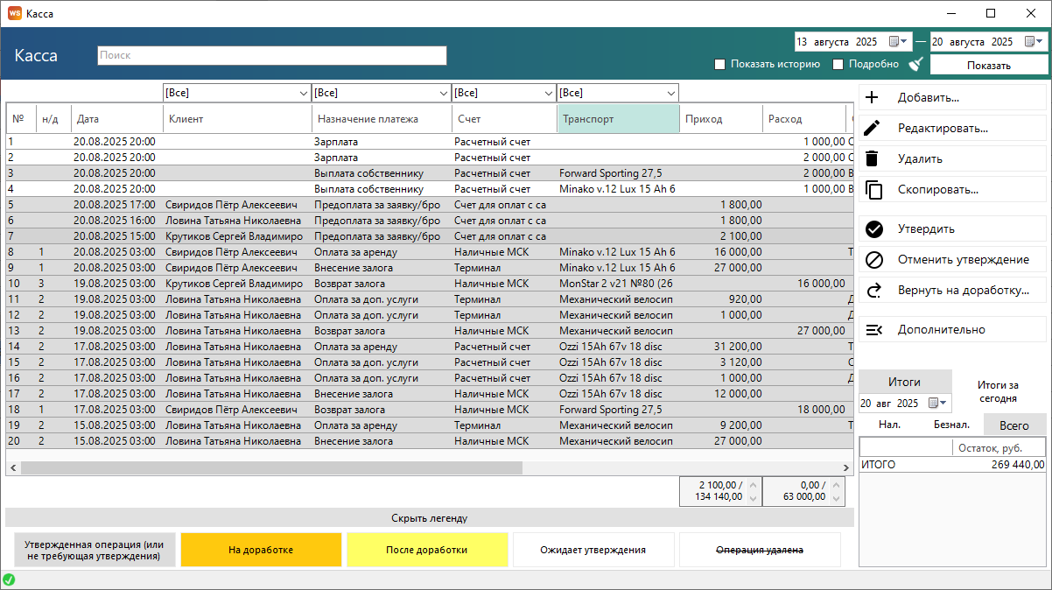Click the Поиск search field
The width and height of the screenshot is (1052, 590).
point(271,55)
